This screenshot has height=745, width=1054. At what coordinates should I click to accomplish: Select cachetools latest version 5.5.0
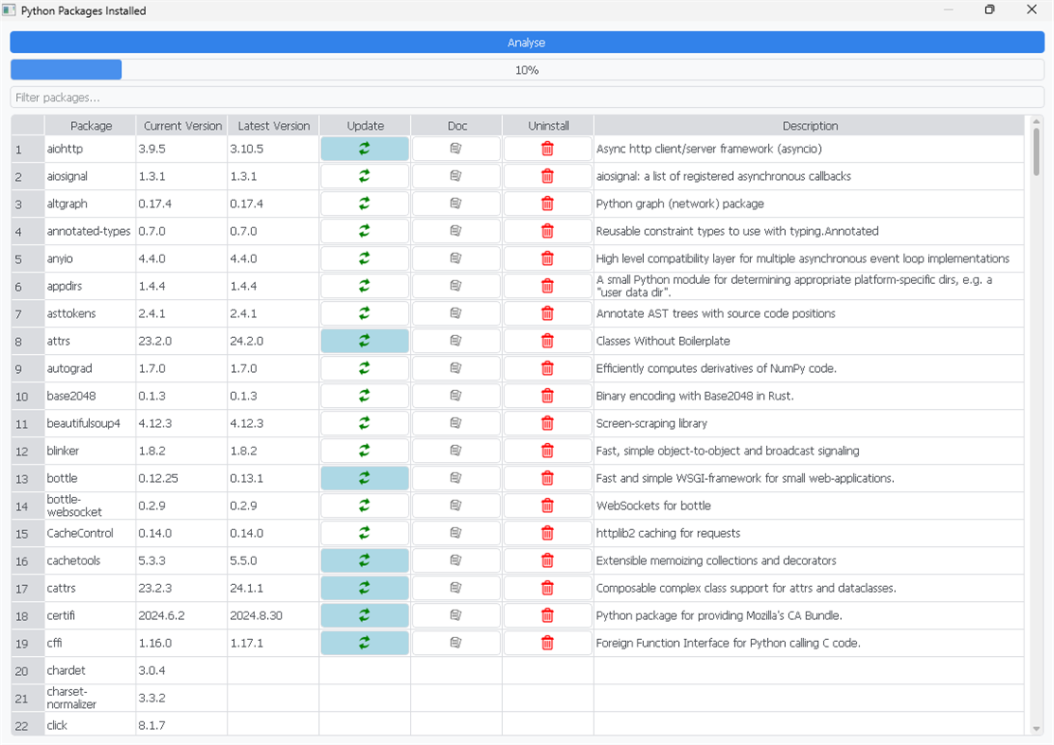[273, 560]
